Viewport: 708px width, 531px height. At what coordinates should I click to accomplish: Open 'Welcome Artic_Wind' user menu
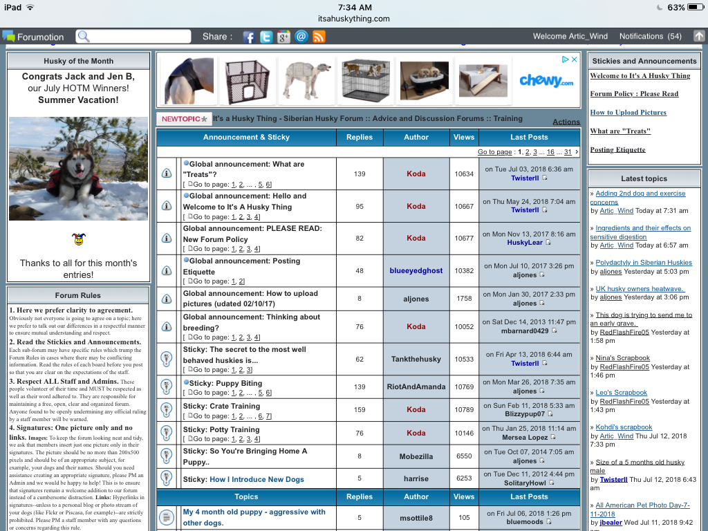tap(570, 37)
